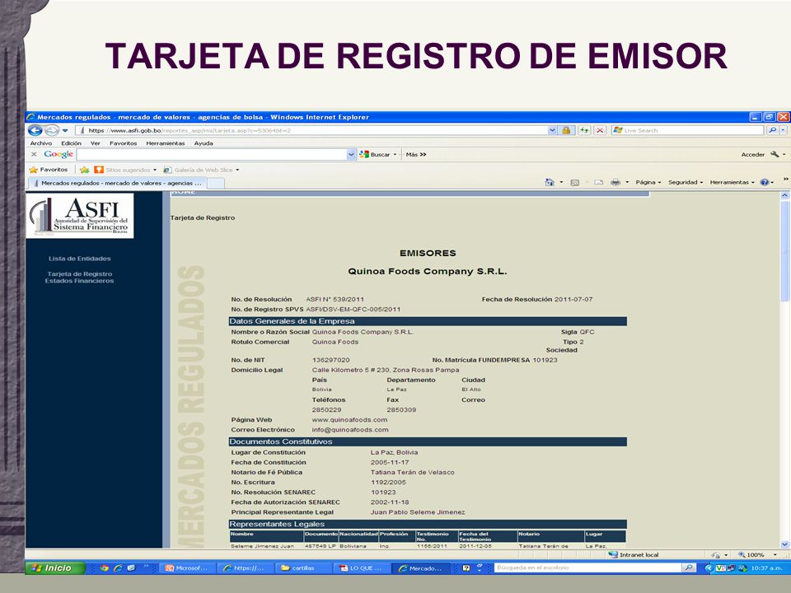This screenshot has height=593, width=791.
Task: Click the Google toolbar search field
Action: [212, 155]
